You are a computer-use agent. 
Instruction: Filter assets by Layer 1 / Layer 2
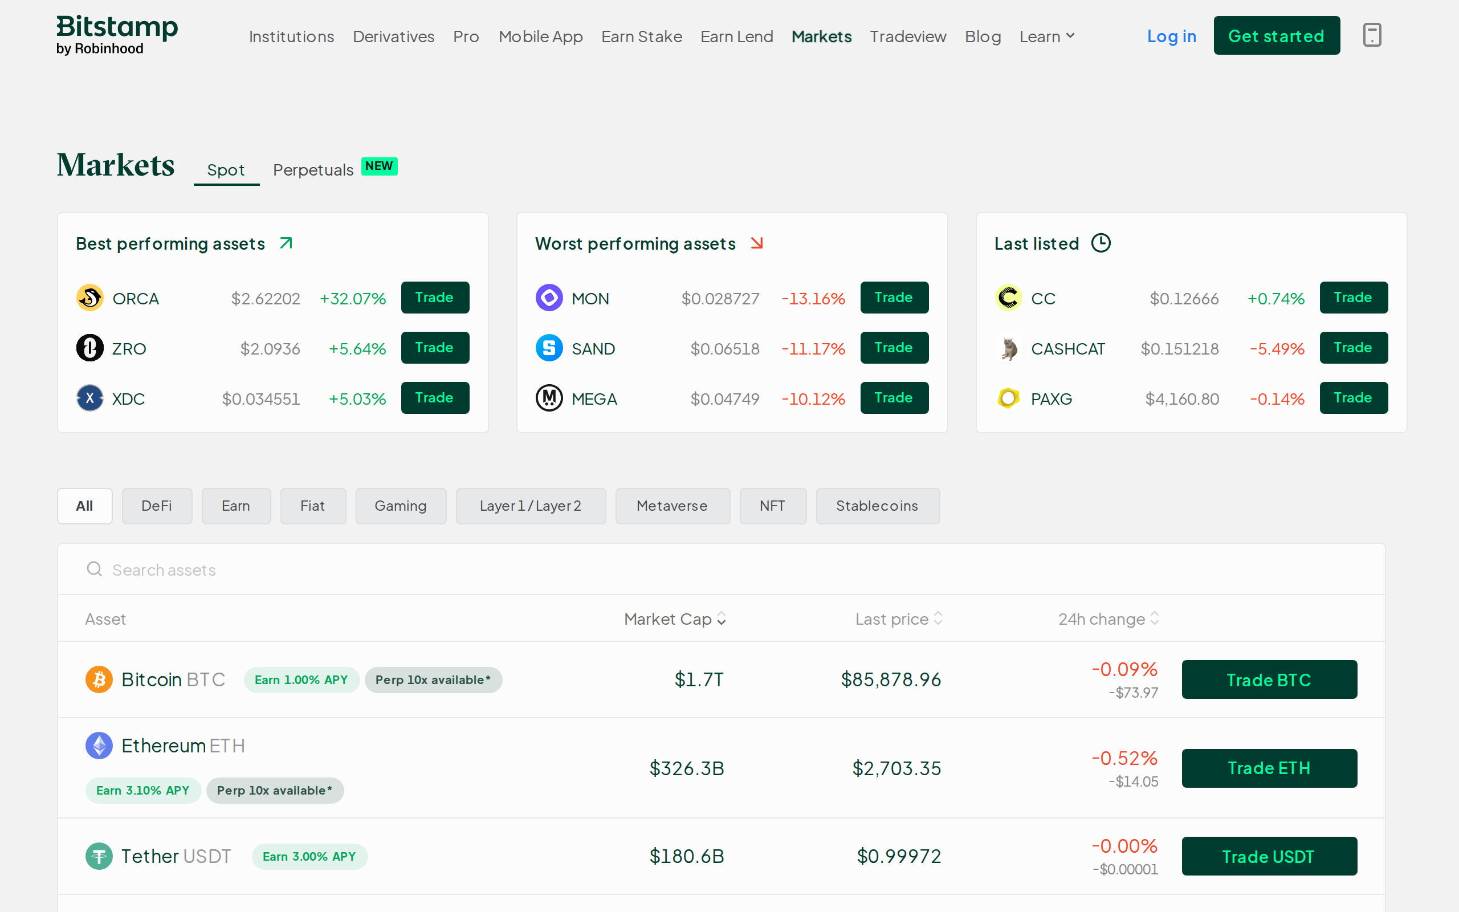pyautogui.click(x=531, y=506)
